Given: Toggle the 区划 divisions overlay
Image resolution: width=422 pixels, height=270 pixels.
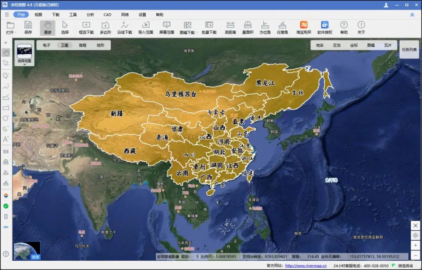Looking at the screenshot, I should pyautogui.click(x=337, y=45).
